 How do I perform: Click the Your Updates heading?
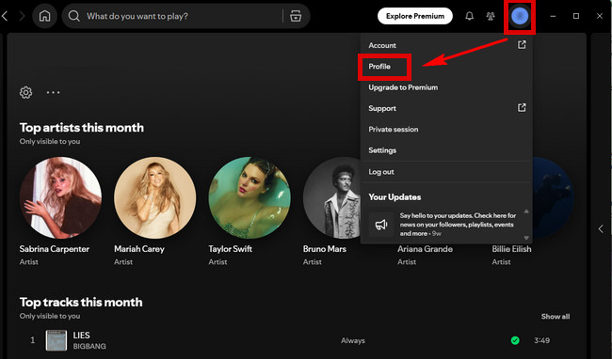395,197
